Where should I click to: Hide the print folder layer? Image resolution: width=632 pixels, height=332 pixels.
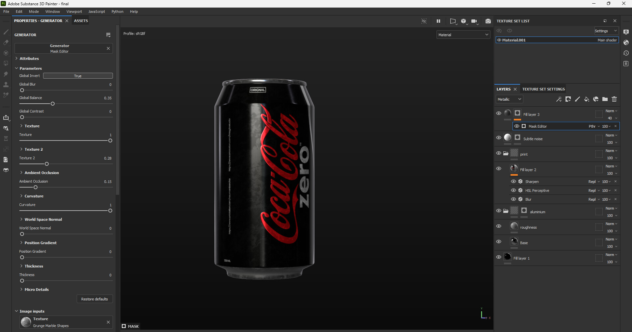coord(499,153)
